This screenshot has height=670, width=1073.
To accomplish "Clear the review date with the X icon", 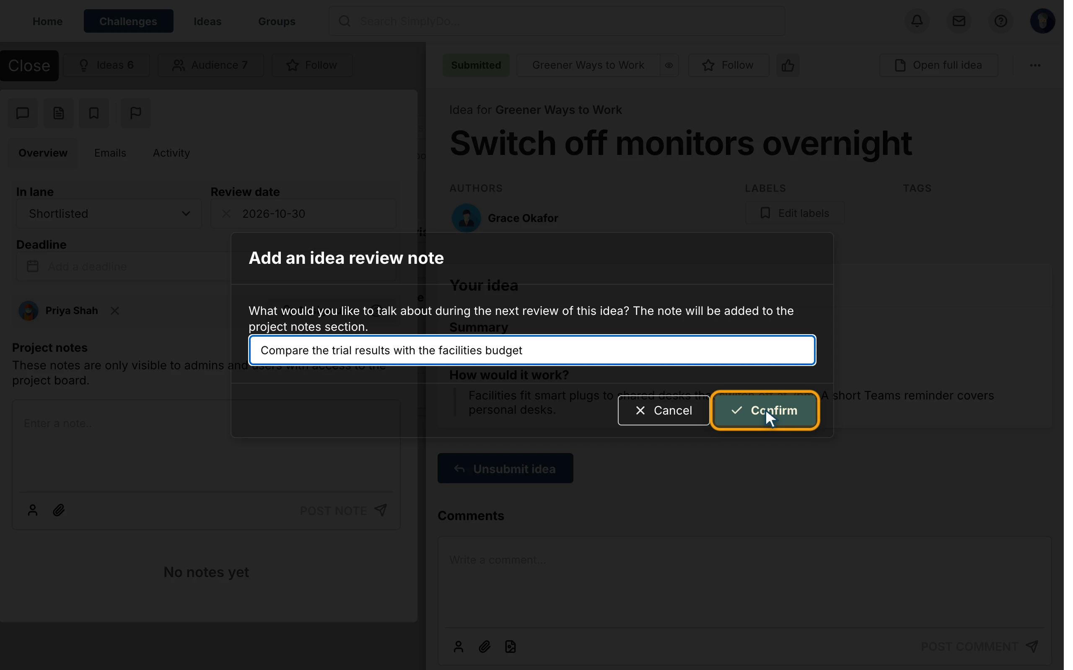I will (226, 214).
